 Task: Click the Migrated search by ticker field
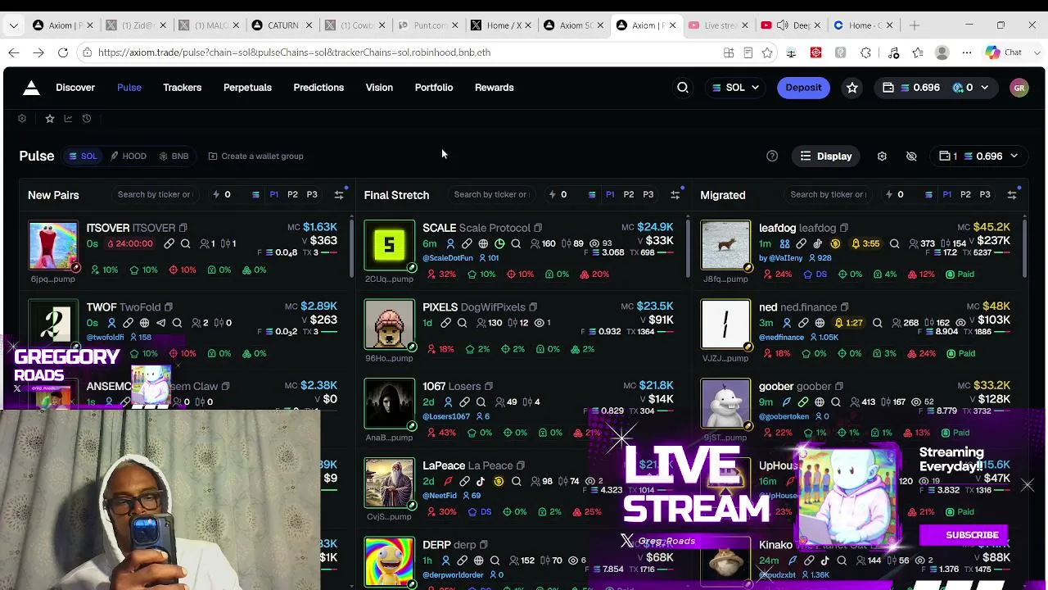pyautogui.click(x=828, y=195)
